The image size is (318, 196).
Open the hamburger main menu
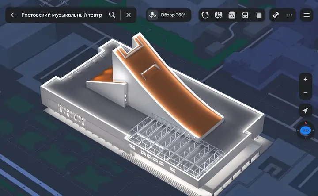click(x=307, y=15)
